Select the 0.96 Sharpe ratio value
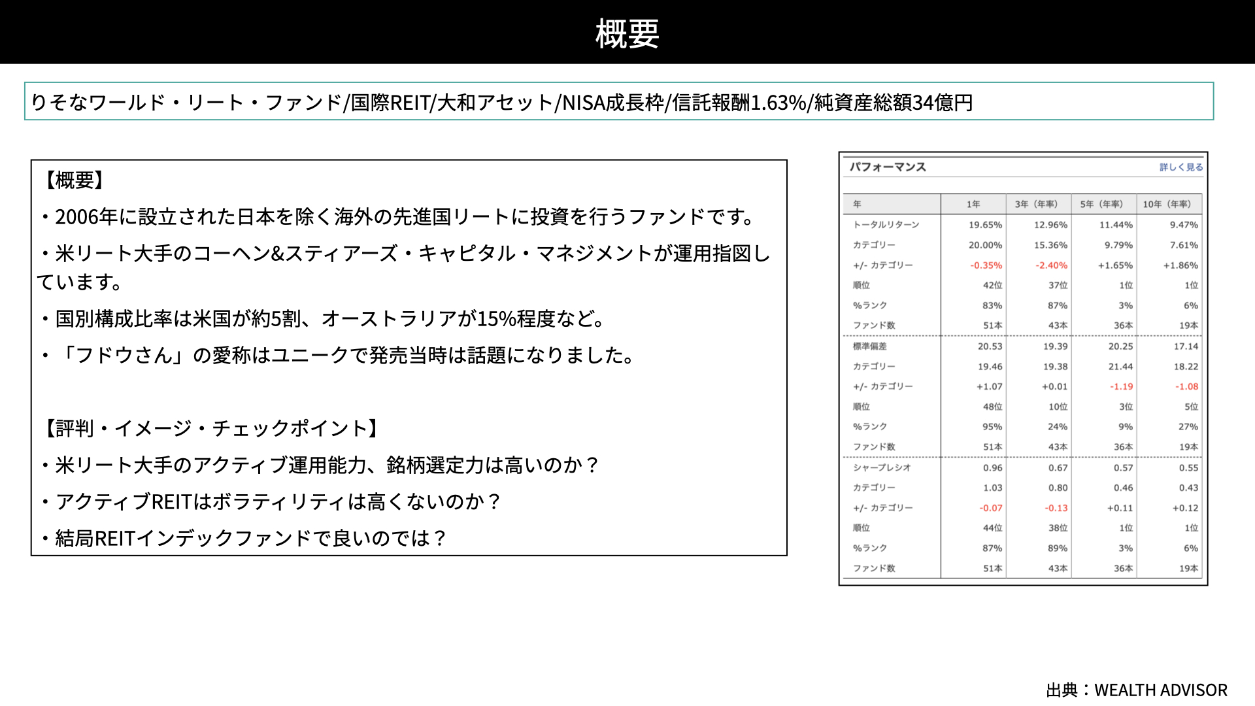1255x706 pixels. [992, 468]
